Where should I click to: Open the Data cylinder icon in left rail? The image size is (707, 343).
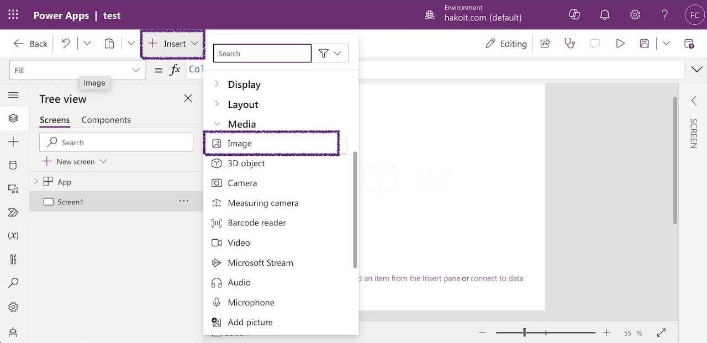(x=13, y=165)
